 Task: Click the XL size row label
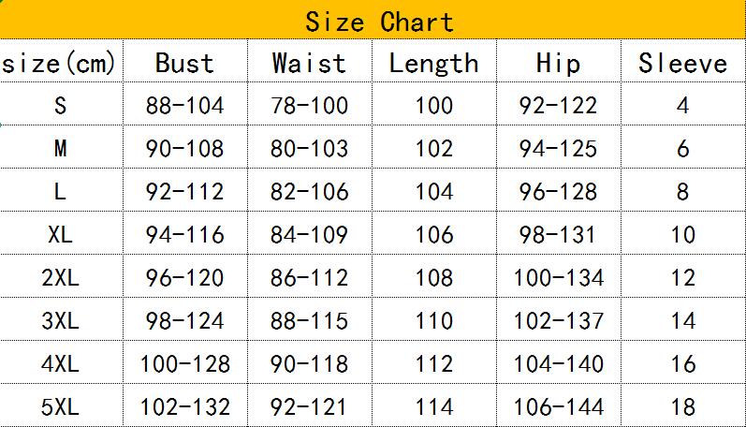click(x=62, y=233)
